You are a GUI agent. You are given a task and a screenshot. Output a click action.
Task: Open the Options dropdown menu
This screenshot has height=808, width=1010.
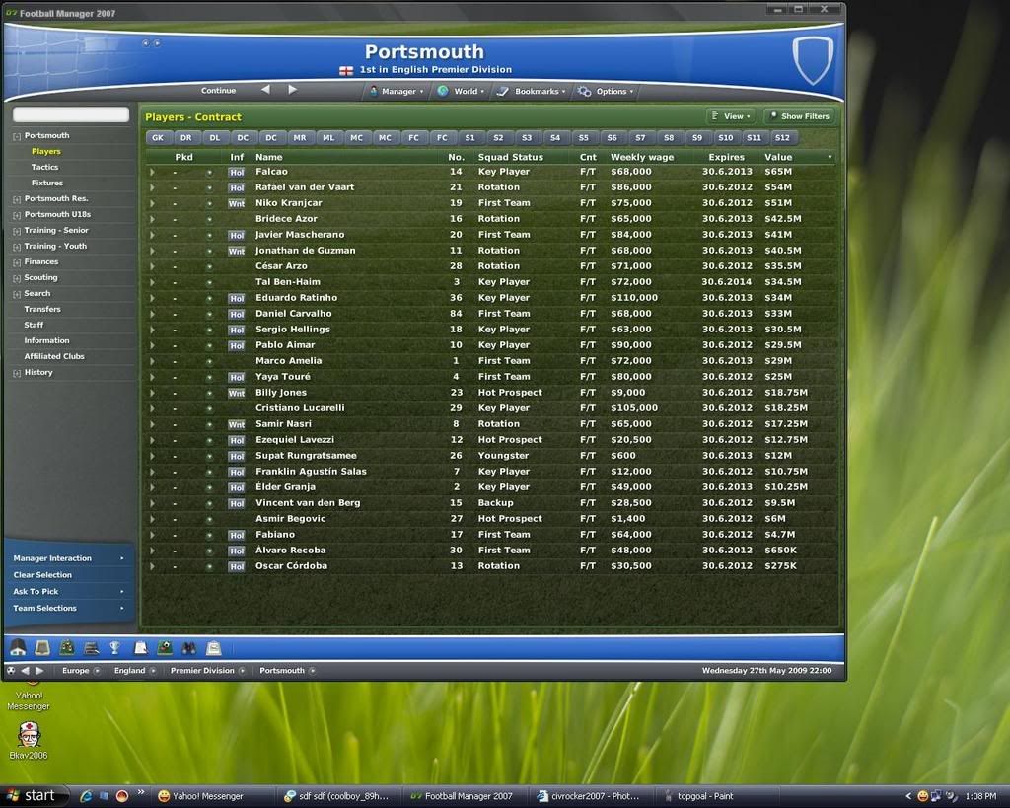click(x=607, y=91)
